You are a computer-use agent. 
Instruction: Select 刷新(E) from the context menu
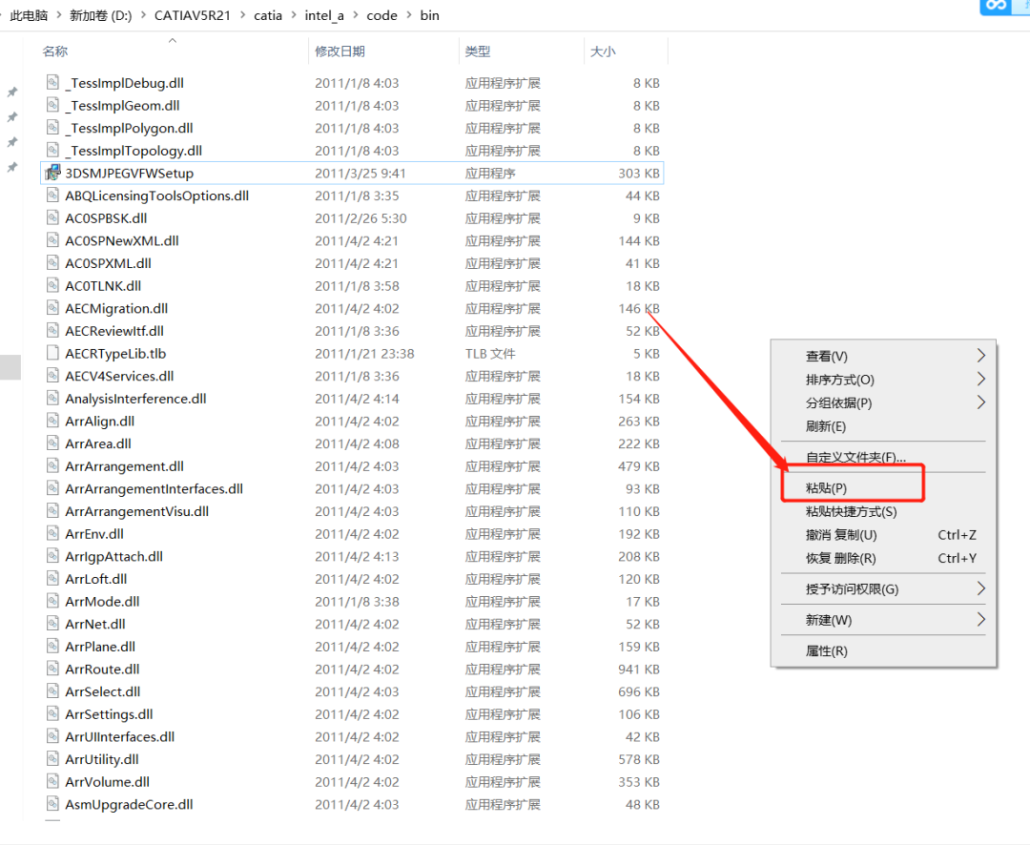883,426
